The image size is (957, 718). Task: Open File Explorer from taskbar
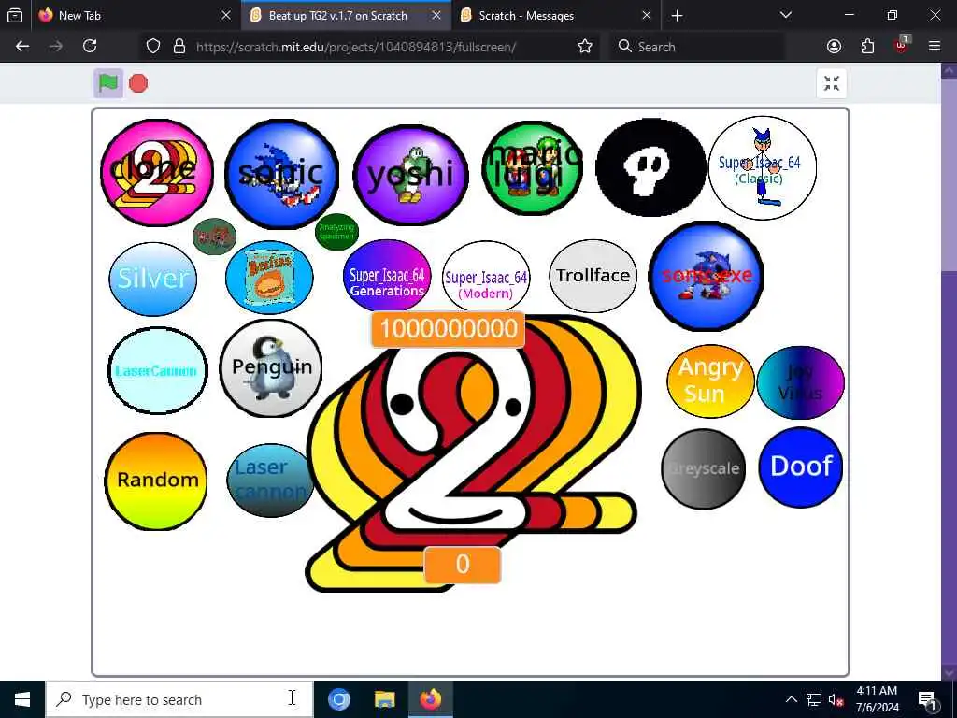point(384,699)
